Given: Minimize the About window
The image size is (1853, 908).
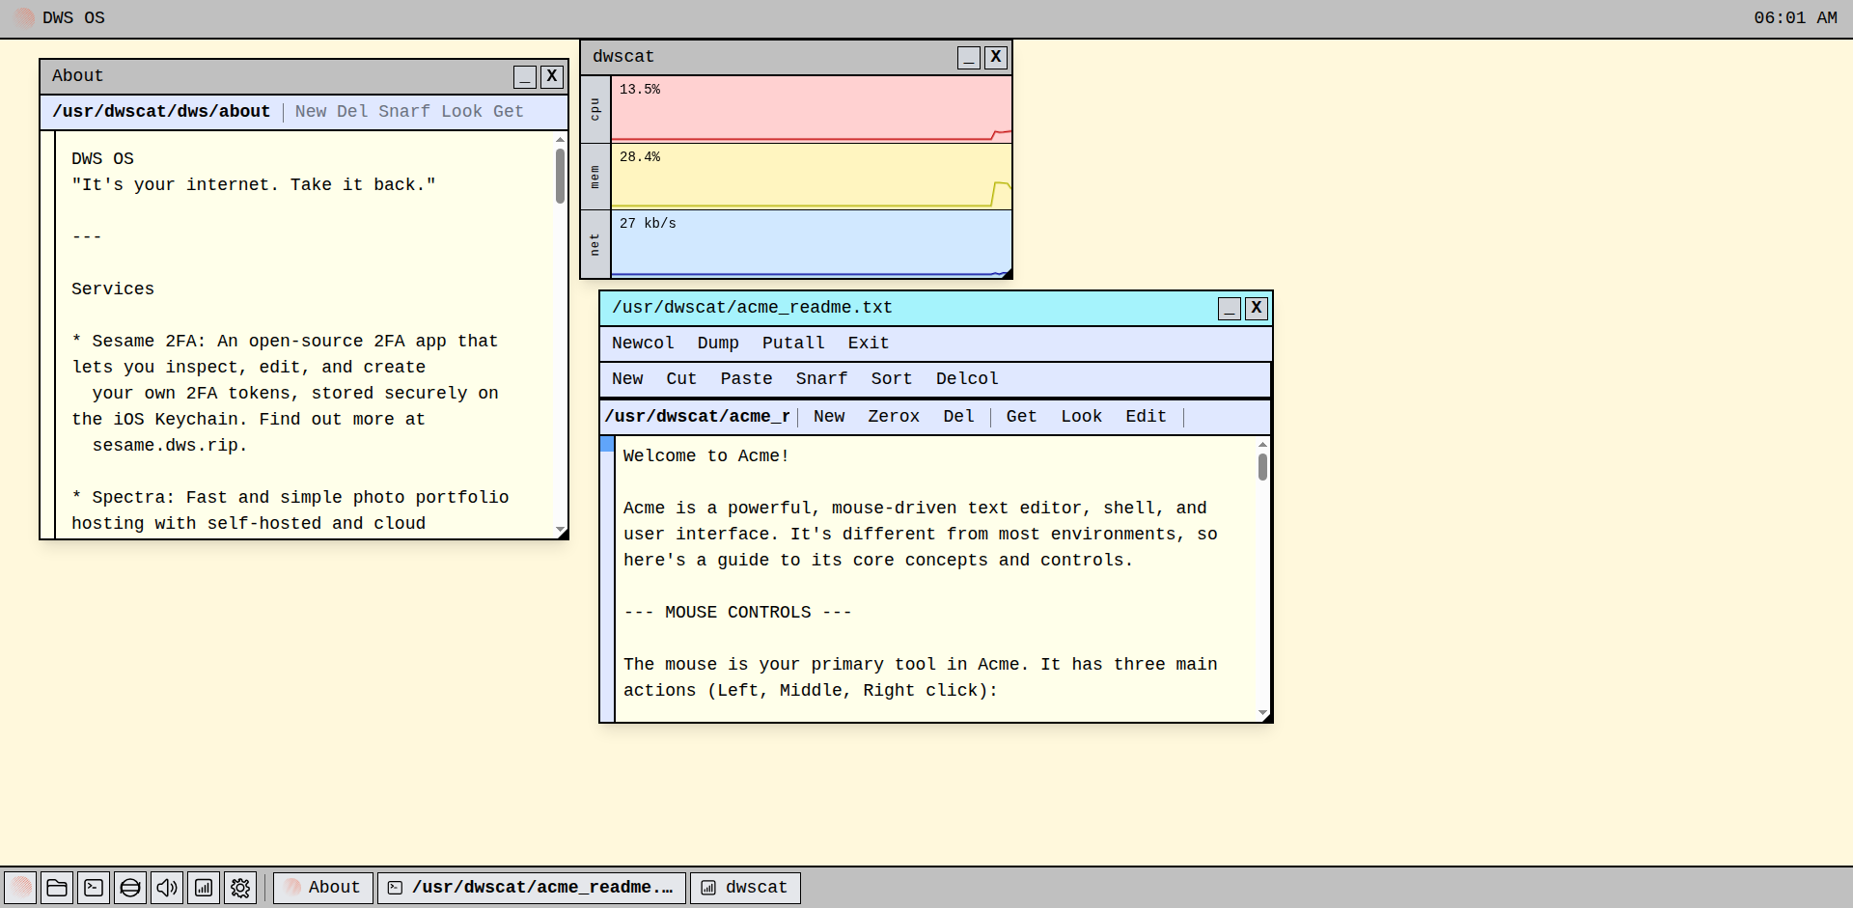Looking at the screenshot, I should point(525,76).
